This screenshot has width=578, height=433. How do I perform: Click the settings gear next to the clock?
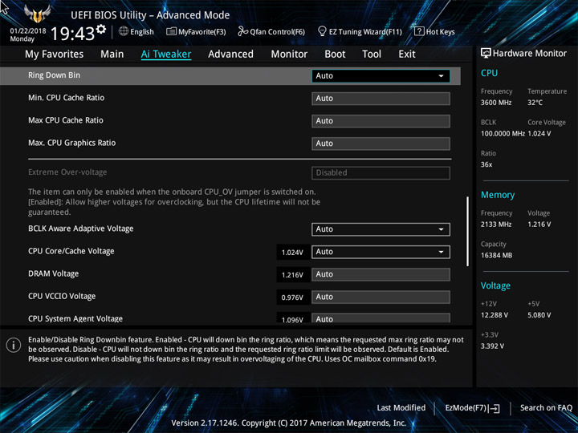coord(100,29)
